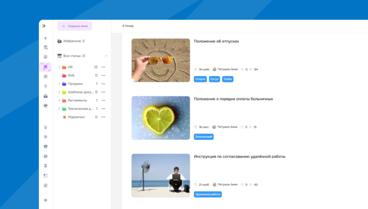Open settings gear at sidebar bottom
Screen dimensions: 368x209
click(x=46, y=200)
